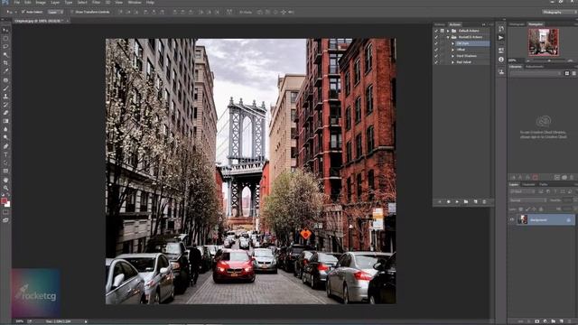The image size is (578, 325).
Task: Toggle the Default Actions checkmark
Action: point(436,31)
